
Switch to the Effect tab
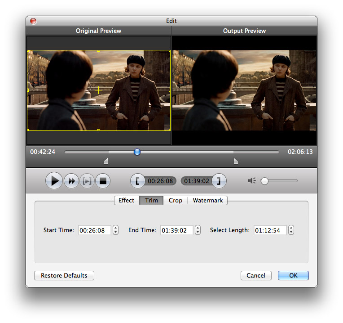126,200
